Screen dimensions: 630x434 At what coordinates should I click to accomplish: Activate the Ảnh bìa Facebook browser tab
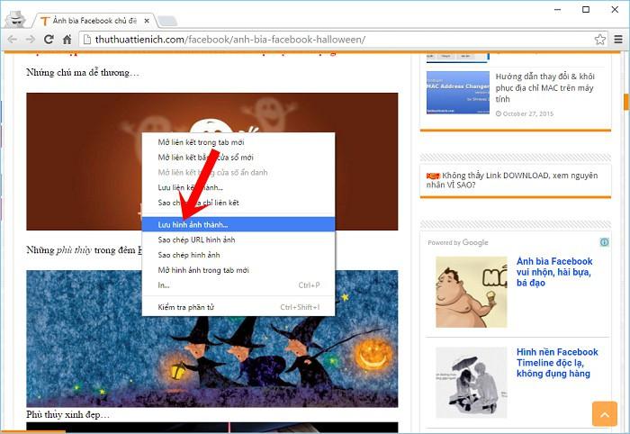coord(94,21)
